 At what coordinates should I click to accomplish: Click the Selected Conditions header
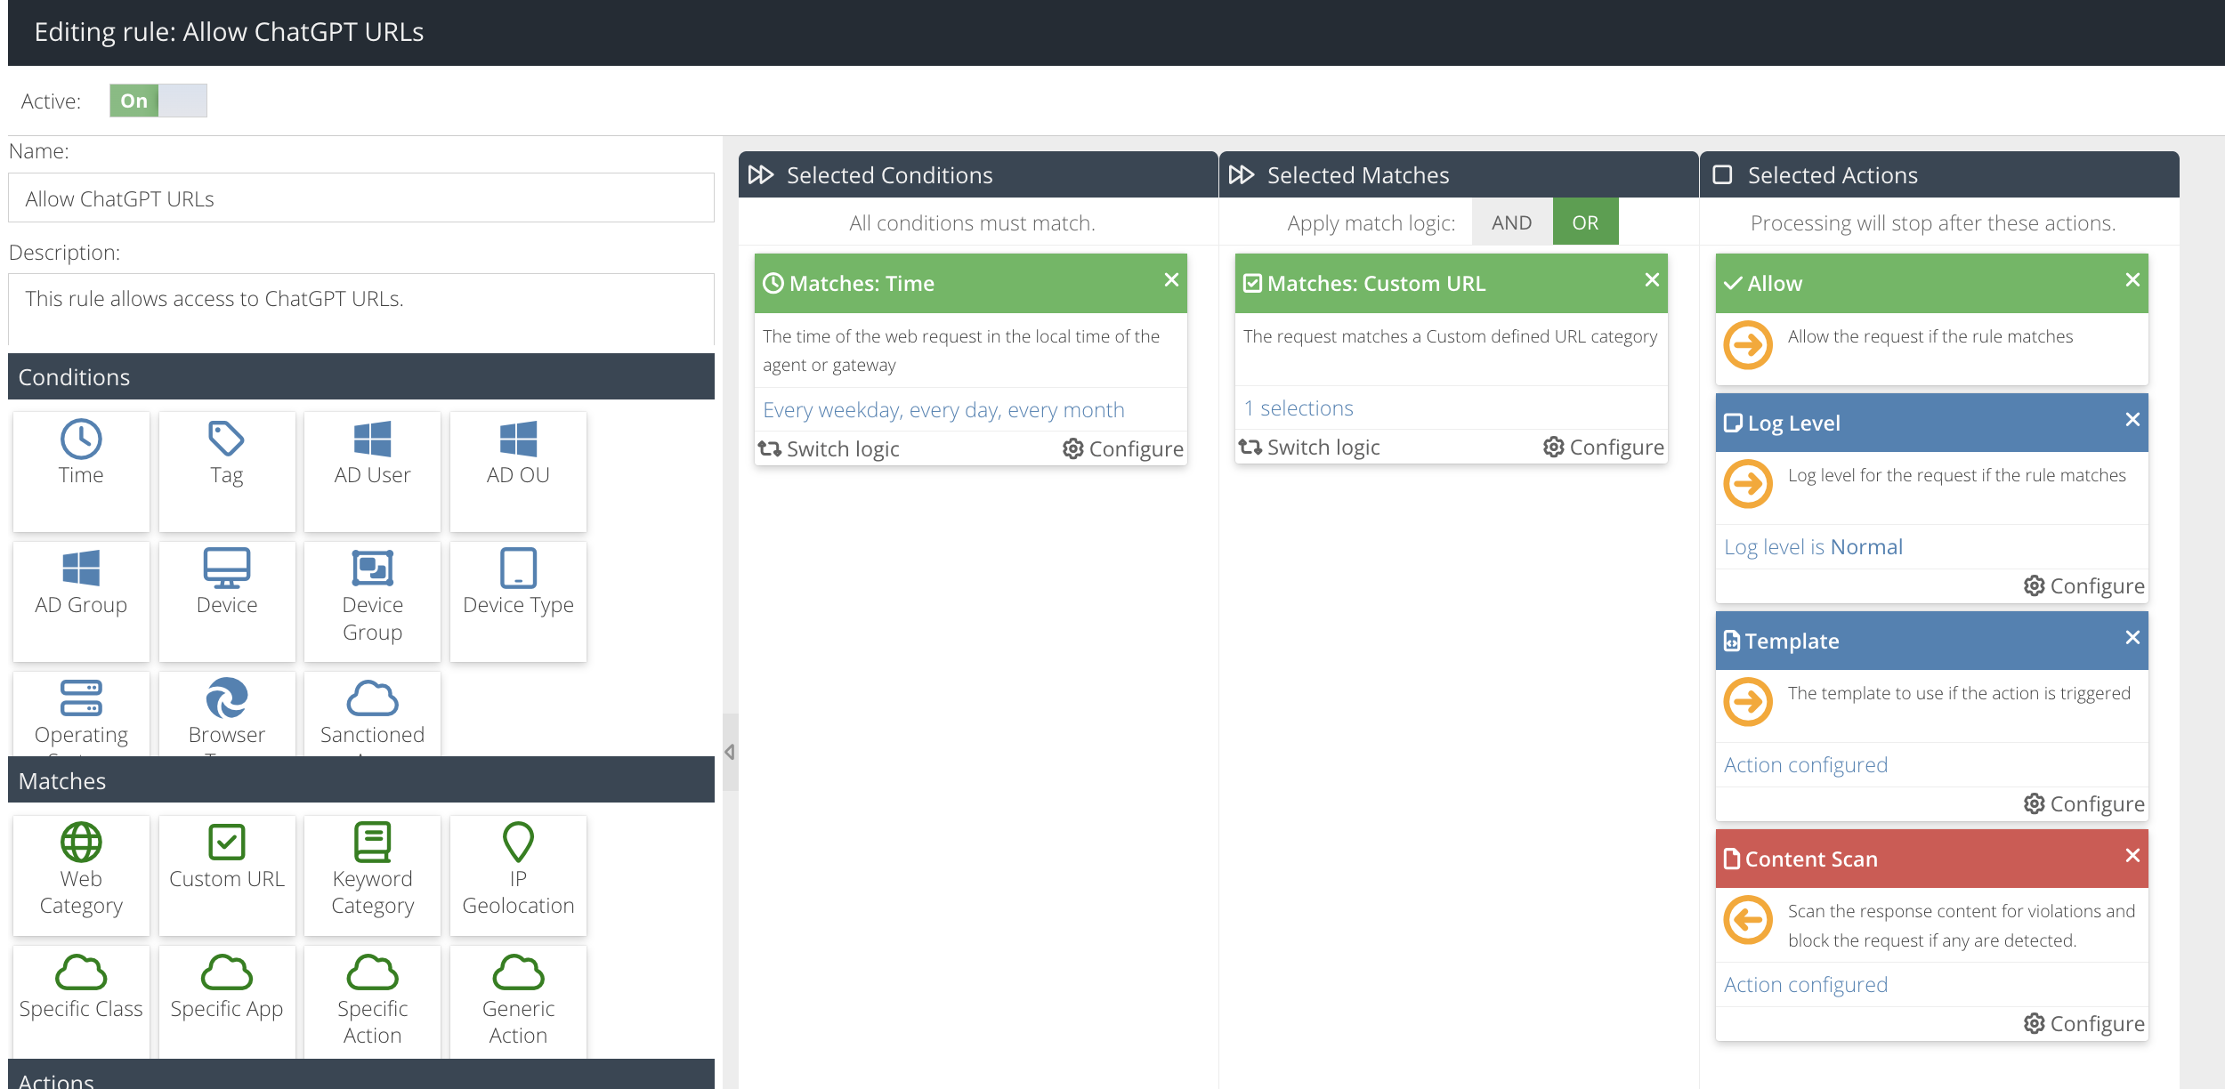pos(977,174)
